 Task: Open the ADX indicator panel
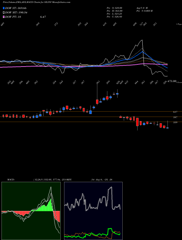point(93,211)
